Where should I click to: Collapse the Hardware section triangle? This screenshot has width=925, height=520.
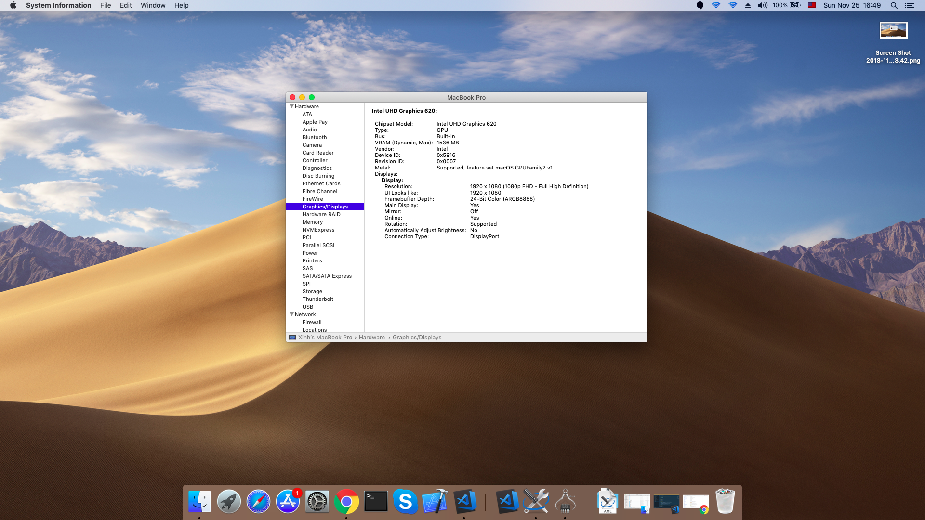click(x=291, y=106)
